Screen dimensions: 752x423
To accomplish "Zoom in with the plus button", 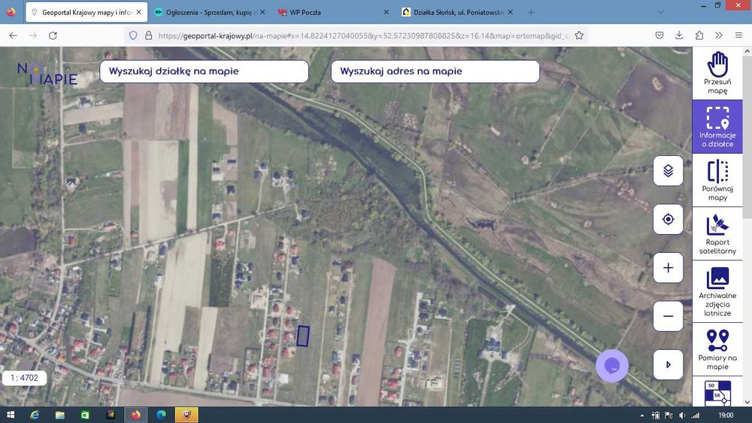I will tap(668, 268).
